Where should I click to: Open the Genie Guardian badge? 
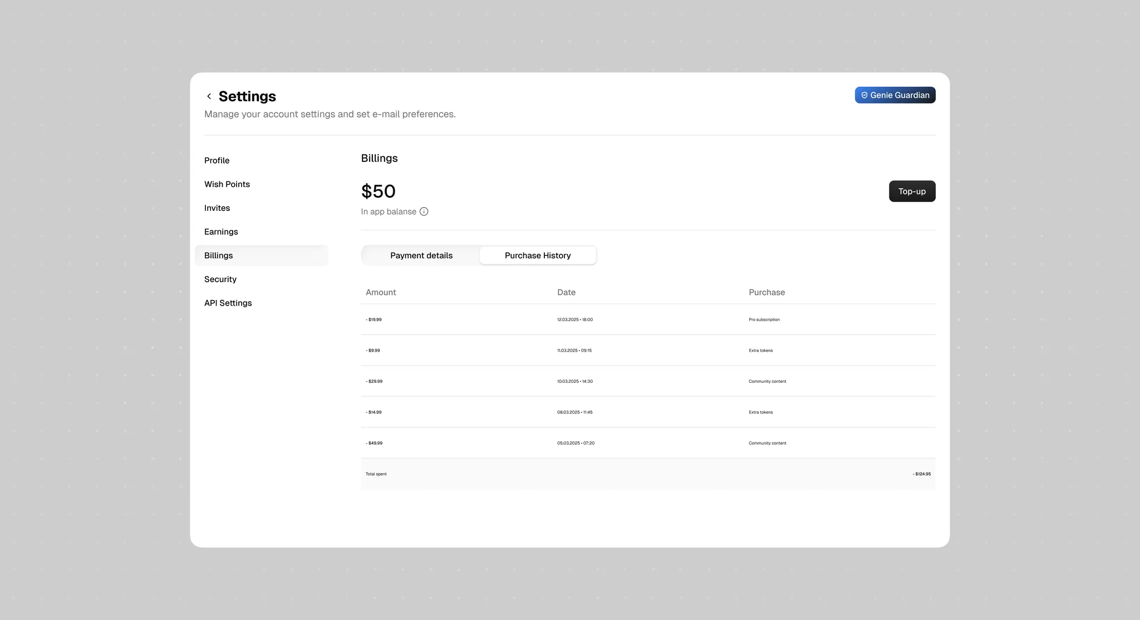[895, 95]
